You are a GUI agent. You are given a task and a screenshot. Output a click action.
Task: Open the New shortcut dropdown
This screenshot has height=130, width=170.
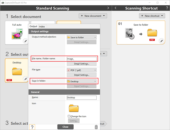[x=152, y=16]
